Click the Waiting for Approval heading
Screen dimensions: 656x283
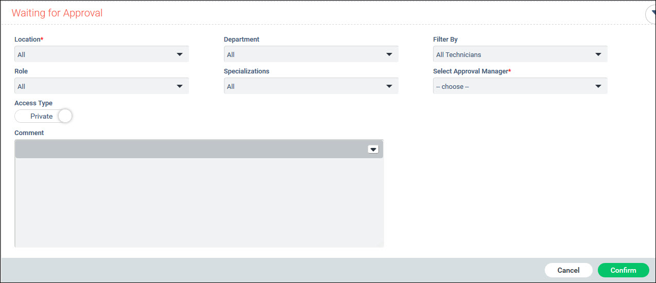click(57, 13)
